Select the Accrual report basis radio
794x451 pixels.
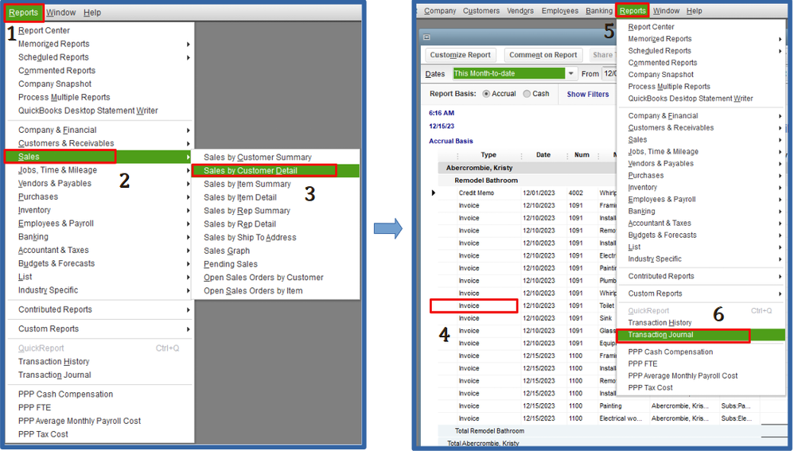point(486,94)
